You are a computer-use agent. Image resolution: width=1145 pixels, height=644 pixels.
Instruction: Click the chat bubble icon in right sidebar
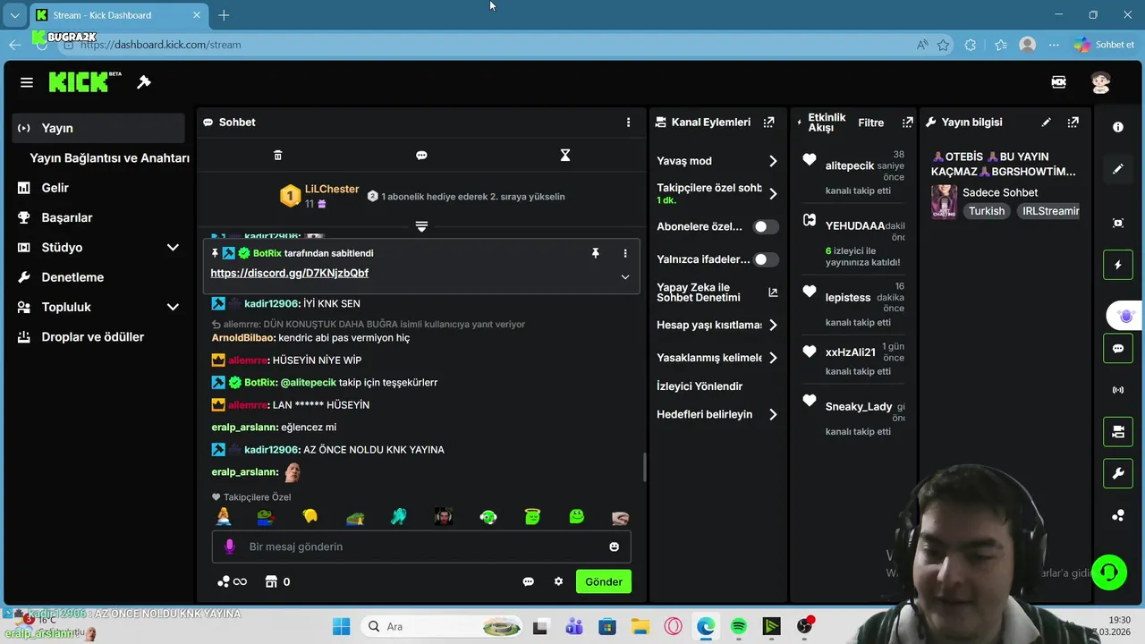[x=1117, y=349]
